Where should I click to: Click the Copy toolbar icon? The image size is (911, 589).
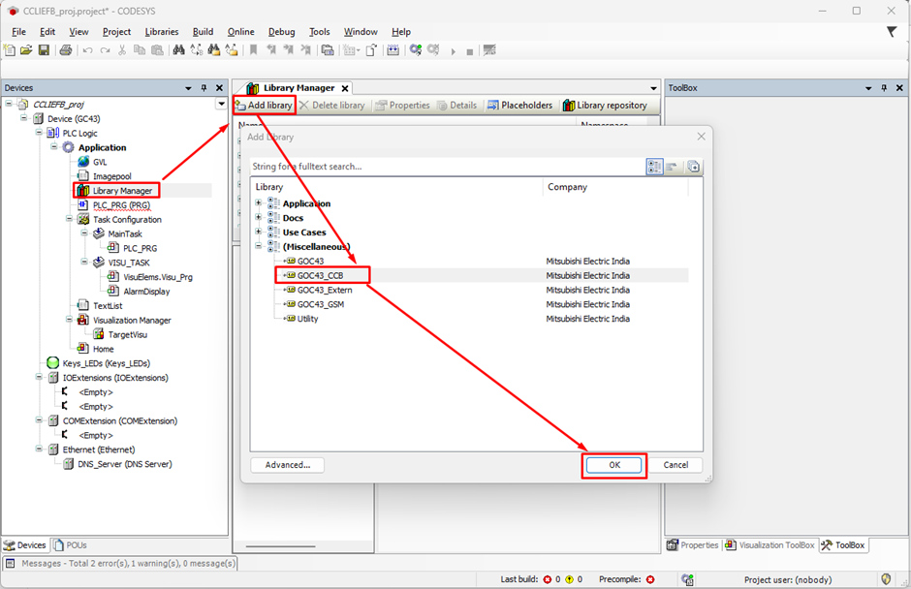tap(140, 50)
